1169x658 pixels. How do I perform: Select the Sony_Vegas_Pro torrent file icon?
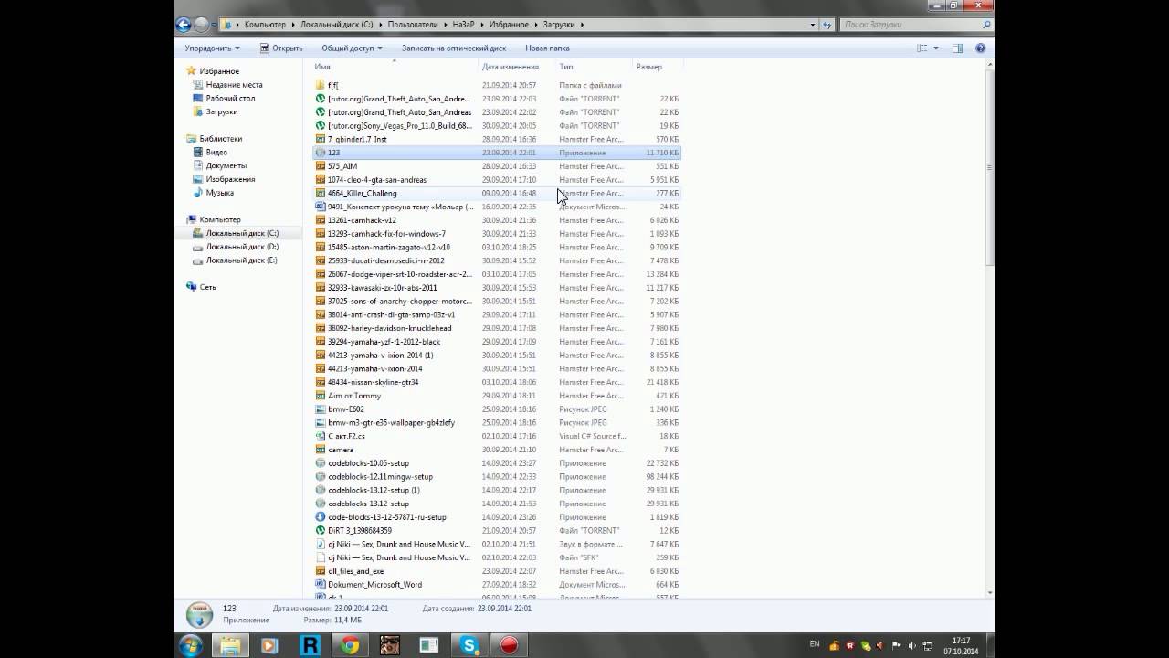pyautogui.click(x=321, y=125)
